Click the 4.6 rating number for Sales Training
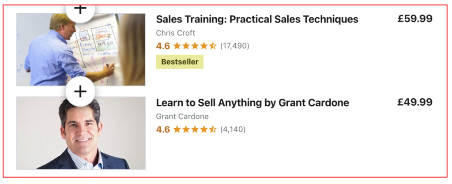This screenshot has height=184, width=452. coord(163,46)
